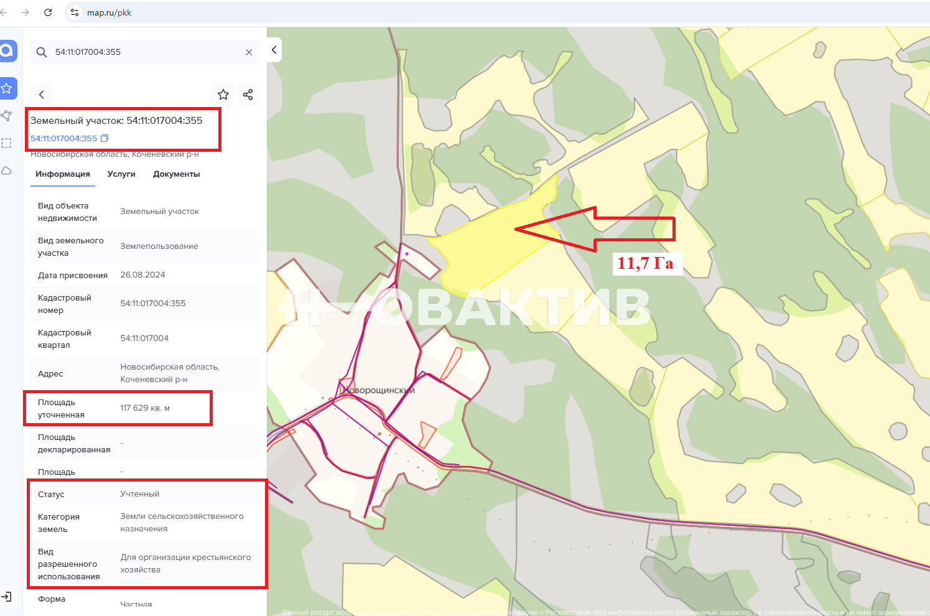Screen dimensions: 930x616
Task: Collapse the side information panel
Action: pyautogui.click(x=274, y=50)
